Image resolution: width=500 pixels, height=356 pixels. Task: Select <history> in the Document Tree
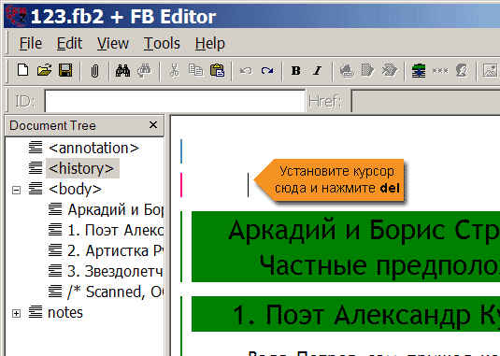81,168
